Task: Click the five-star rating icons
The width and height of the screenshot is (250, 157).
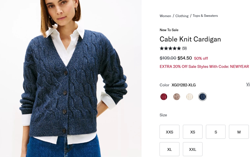Action: coord(170,48)
